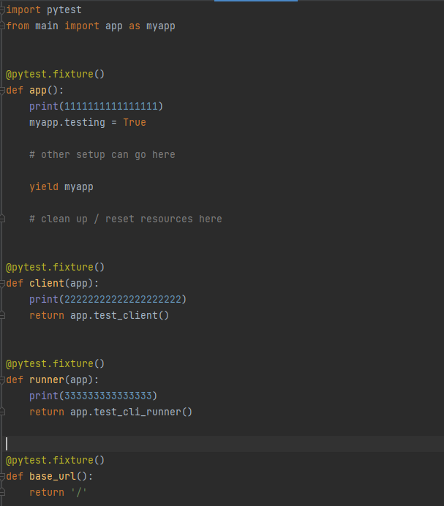This screenshot has height=506, width=444.
Task: Click the function name in "def app():"
Action: click(38, 91)
